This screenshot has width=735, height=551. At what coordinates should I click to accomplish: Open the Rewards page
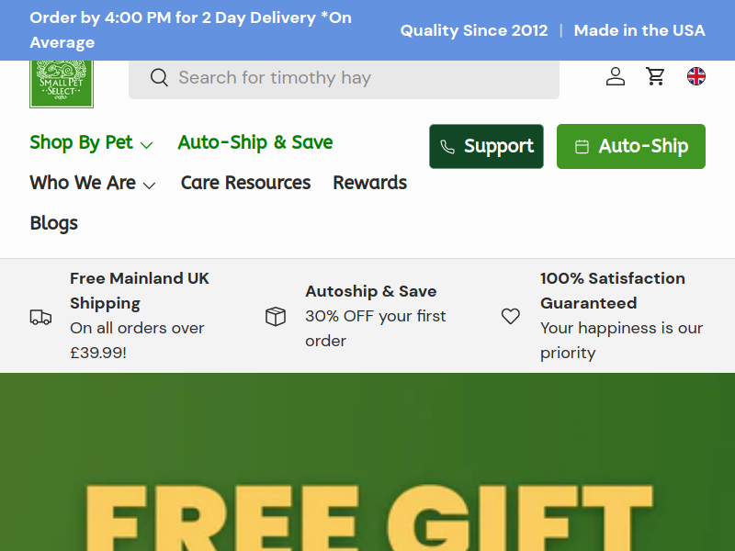(x=370, y=183)
